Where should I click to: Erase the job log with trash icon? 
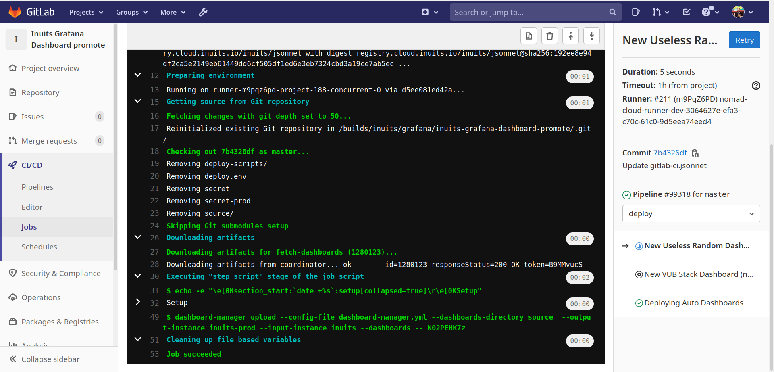(x=549, y=36)
